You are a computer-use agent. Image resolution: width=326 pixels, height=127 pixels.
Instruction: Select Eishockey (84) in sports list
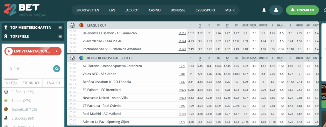tap(23, 118)
